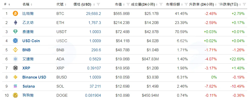249x103 pixels.
Task: Sort by 成交量(24小時) column header
Action: [x=144, y=5]
